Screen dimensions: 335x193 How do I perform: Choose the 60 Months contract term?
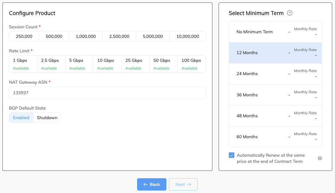pyautogui.click(x=275, y=137)
